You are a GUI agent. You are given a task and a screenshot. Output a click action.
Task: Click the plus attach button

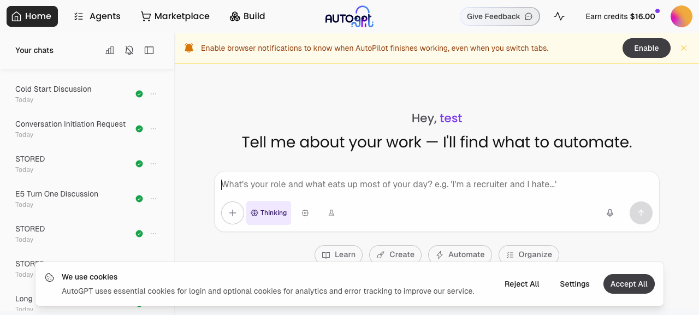233,213
